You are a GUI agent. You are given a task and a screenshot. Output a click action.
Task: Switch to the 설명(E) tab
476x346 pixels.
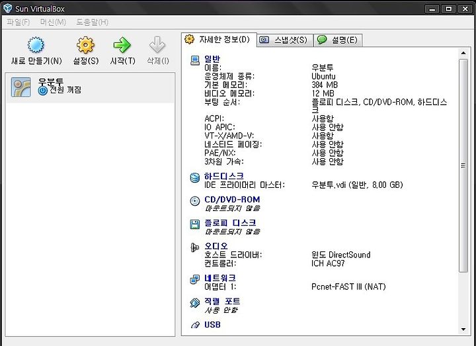pos(338,40)
